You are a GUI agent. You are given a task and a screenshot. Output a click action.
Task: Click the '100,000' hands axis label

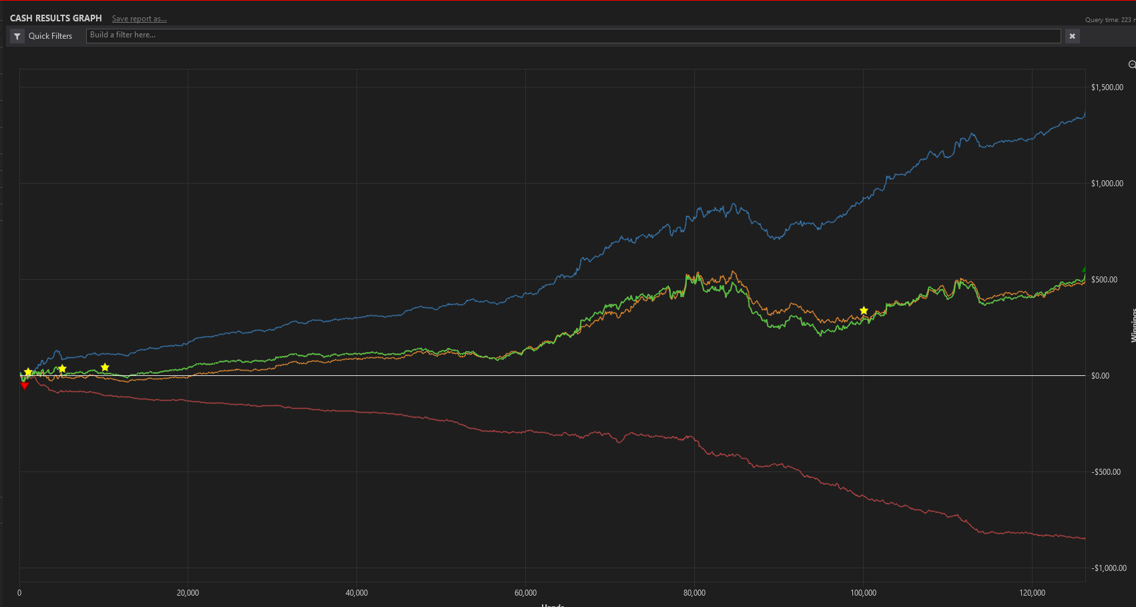click(864, 593)
